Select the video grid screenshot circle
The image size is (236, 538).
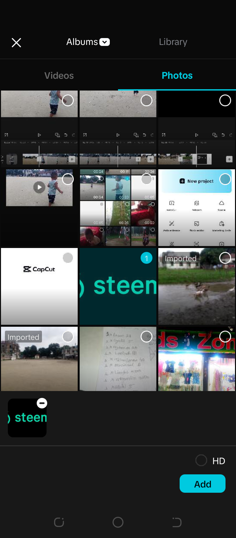click(x=147, y=179)
